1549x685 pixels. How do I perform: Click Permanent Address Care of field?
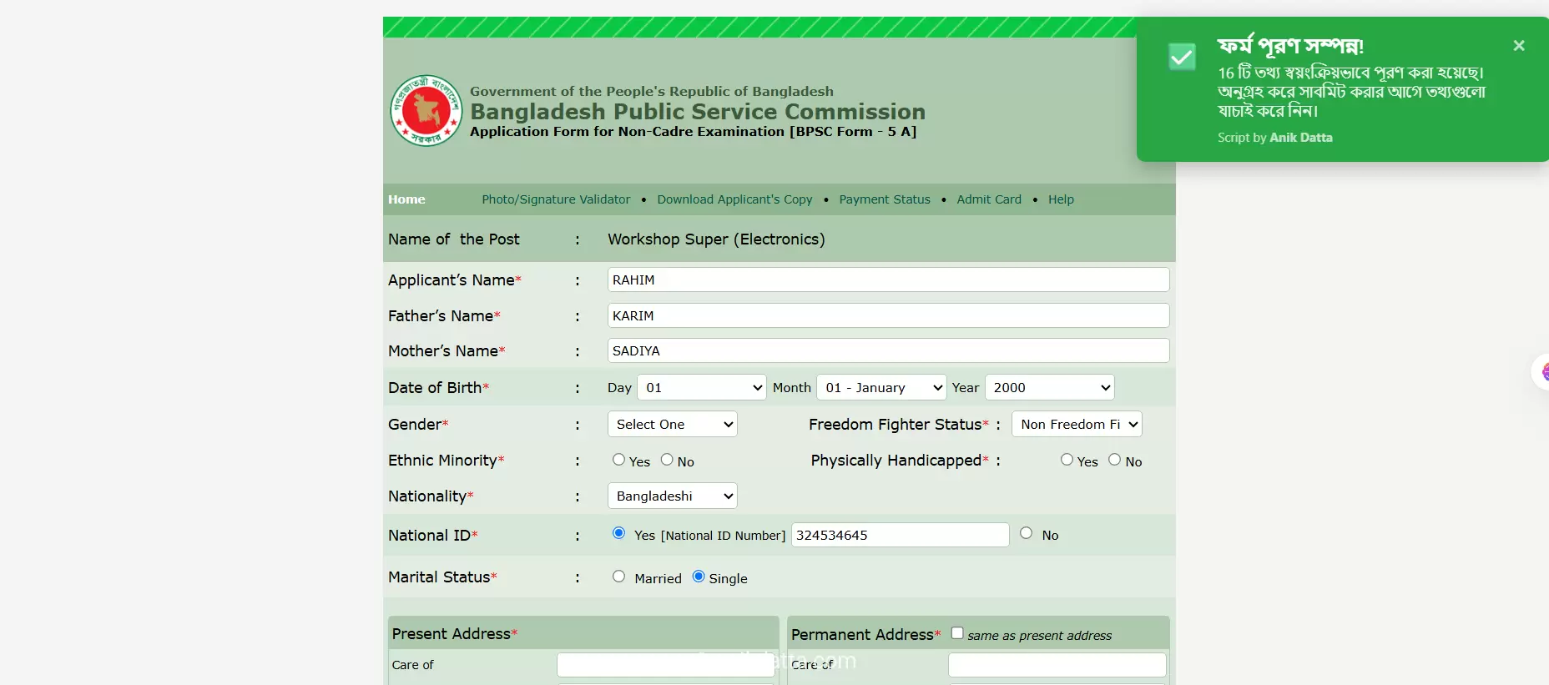[x=1057, y=665]
